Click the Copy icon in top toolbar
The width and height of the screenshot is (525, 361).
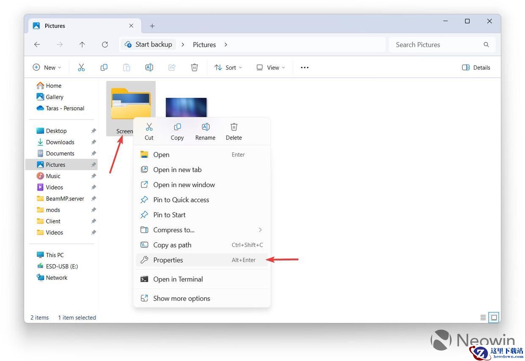[104, 68]
